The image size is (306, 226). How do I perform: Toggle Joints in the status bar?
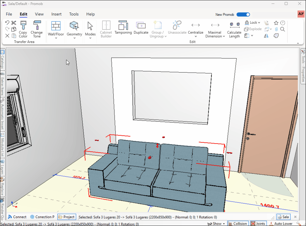(x=258, y=224)
